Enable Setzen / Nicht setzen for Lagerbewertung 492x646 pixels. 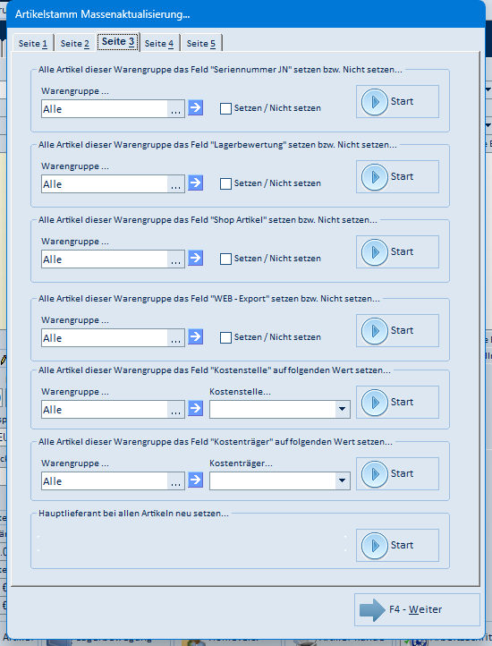click(225, 183)
